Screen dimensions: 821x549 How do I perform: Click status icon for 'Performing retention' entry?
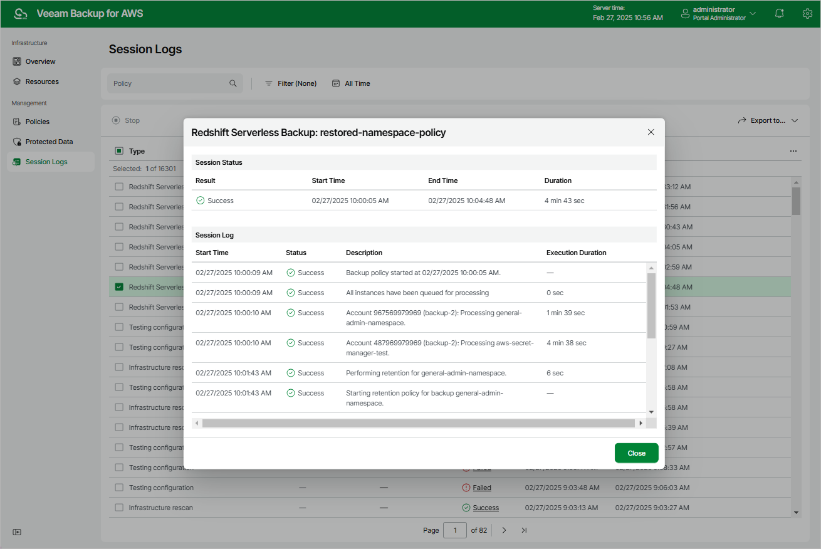point(291,373)
